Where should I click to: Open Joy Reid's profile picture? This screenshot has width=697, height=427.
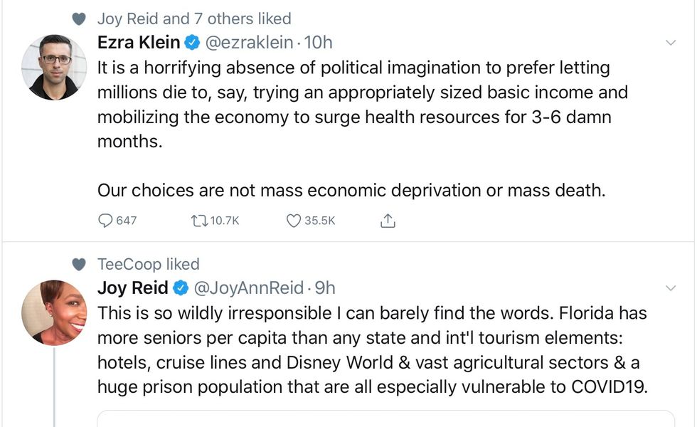point(54,312)
